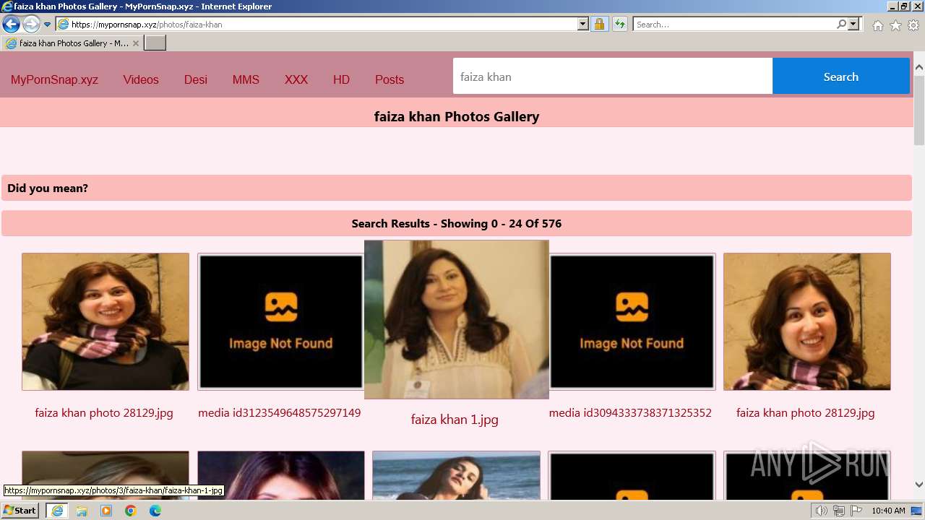The width and height of the screenshot is (925, 520).
Task: Open a new blank tab
Action: [x=155, y=43]
